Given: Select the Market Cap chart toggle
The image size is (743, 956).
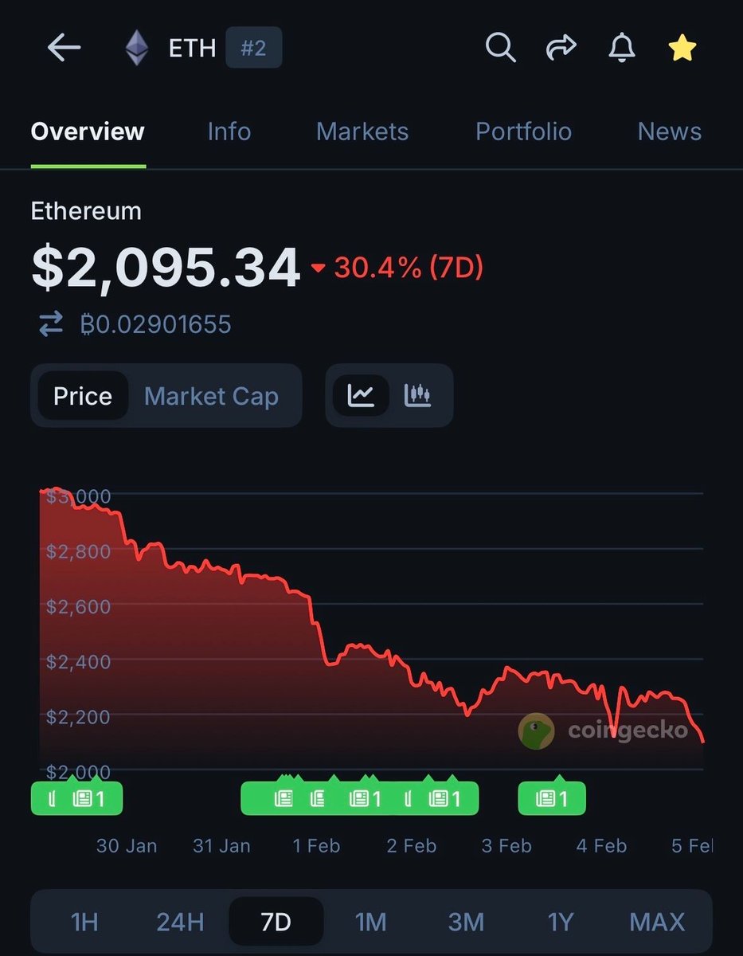Looking at the screenshot, I should click(x=211, y=396).
